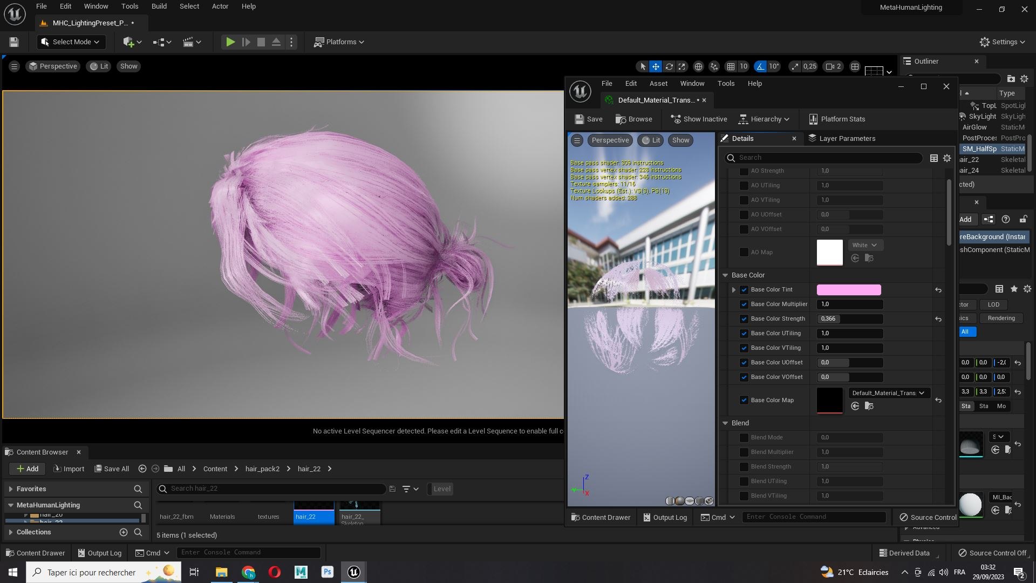Screen dimensions: 1036x583
Task: Toggle angle rotation snapping icon
Action: tap(760, 66)
